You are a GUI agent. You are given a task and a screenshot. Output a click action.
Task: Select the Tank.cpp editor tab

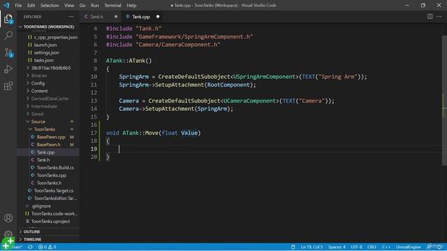142,17
